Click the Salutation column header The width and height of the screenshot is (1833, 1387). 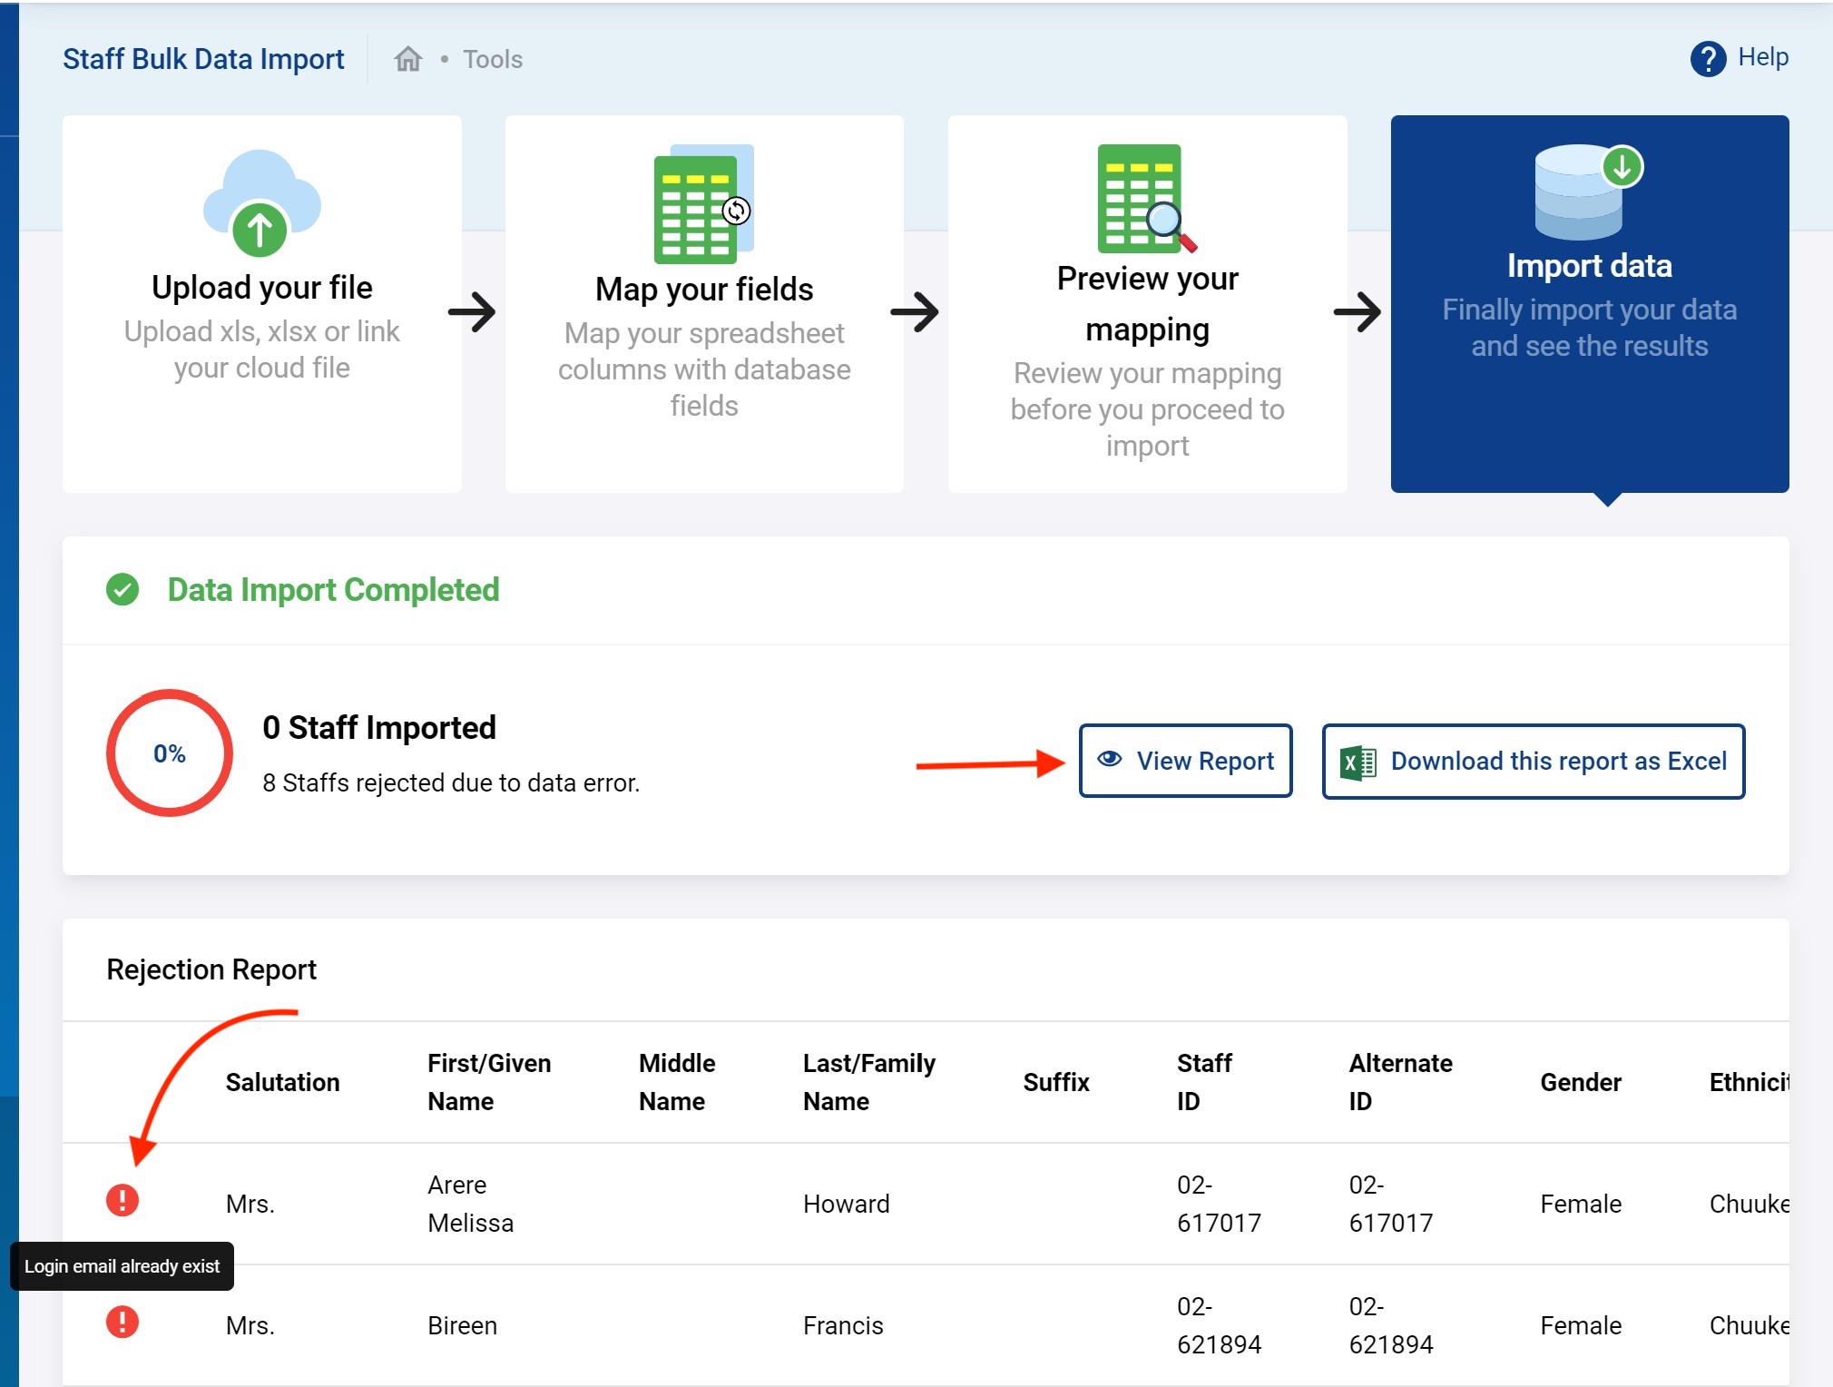(x=282, y=1082)
